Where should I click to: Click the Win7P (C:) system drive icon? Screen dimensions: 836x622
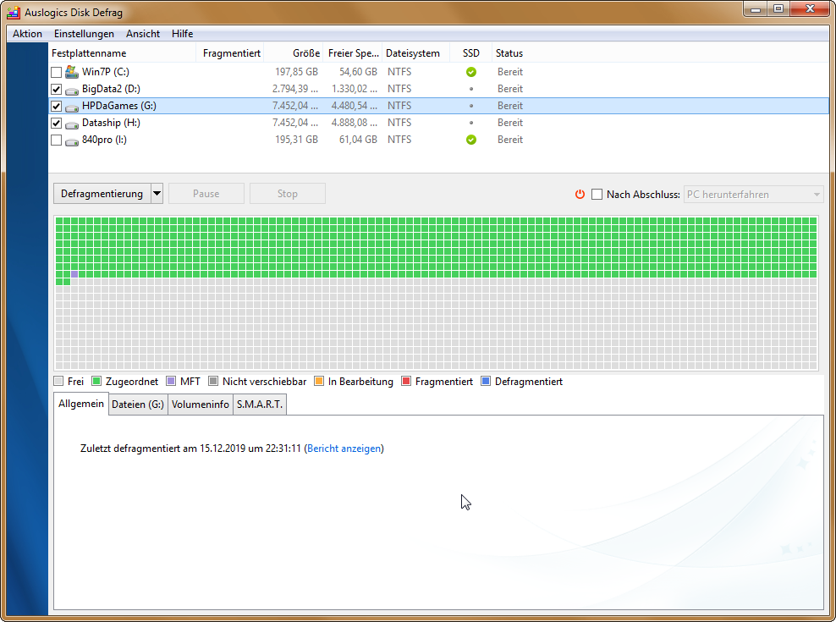(70, 71)
